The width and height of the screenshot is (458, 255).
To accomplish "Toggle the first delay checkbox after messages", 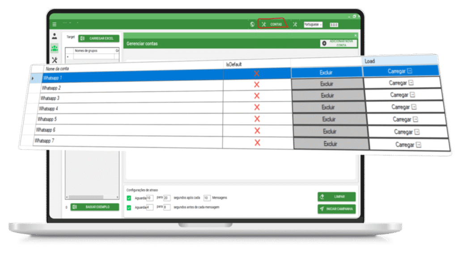I will (129, 198).
